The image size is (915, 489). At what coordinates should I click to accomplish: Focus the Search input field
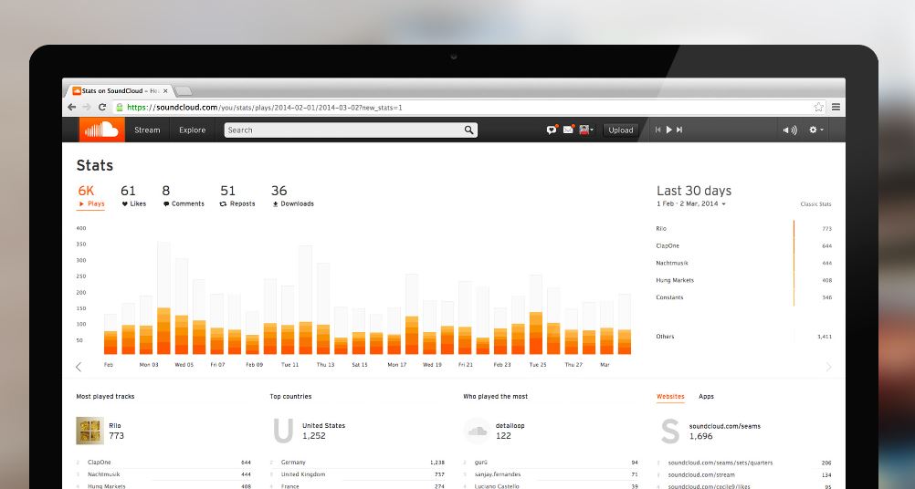(x=351, y=130)
